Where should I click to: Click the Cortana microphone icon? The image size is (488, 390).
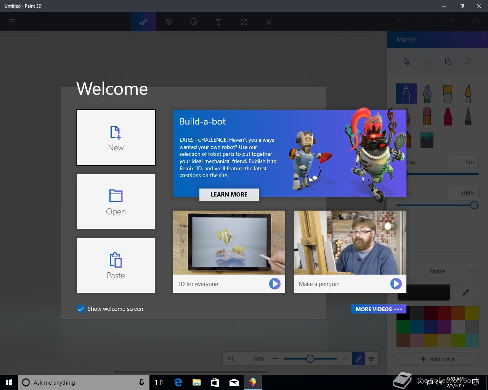click(141, 382)
